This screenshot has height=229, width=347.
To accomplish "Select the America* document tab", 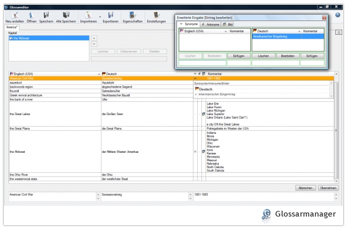I will tap(11, 27).
